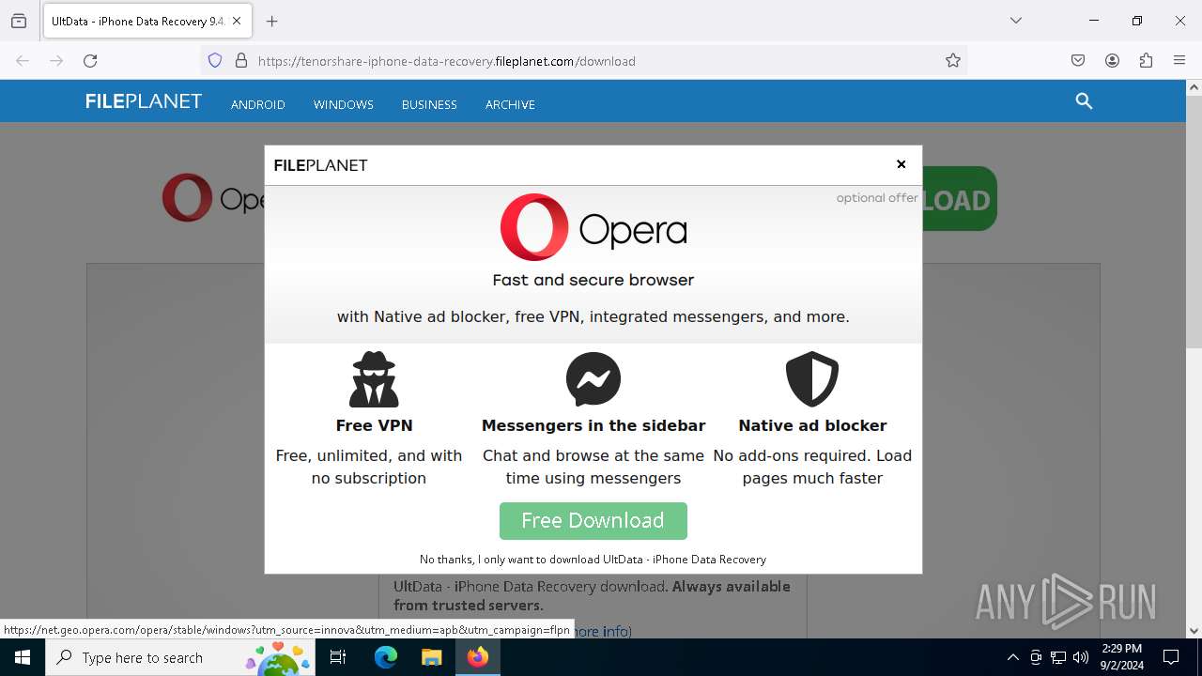Open tracking protection shield info
Viewport: 1202px width, 676px height.
pyautogui.click(x=215, y=61)
